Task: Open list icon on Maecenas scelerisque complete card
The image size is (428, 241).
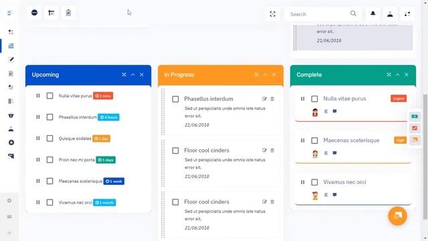Action: (326, 153)
